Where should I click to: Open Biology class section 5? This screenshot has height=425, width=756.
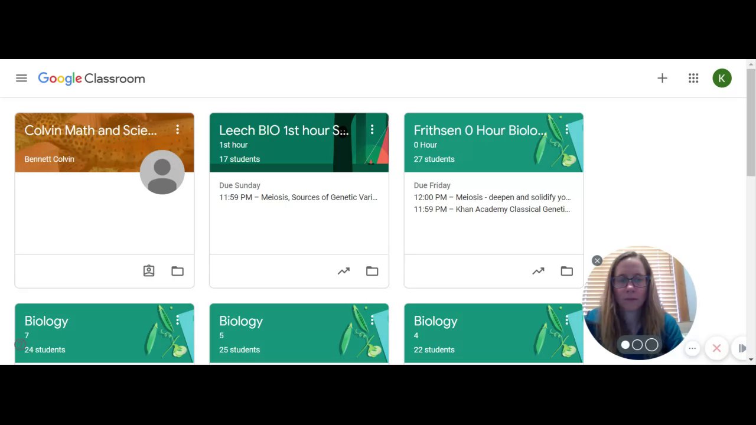[241, 321]
